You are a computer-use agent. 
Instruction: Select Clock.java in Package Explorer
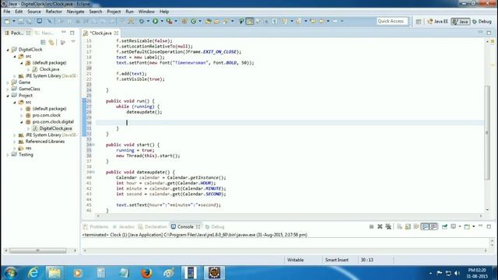pos(49,69)
